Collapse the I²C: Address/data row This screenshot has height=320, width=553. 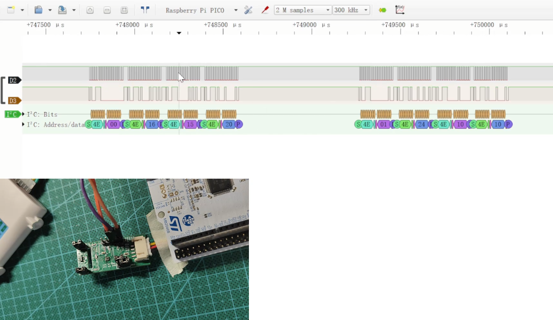click(23, 124)
